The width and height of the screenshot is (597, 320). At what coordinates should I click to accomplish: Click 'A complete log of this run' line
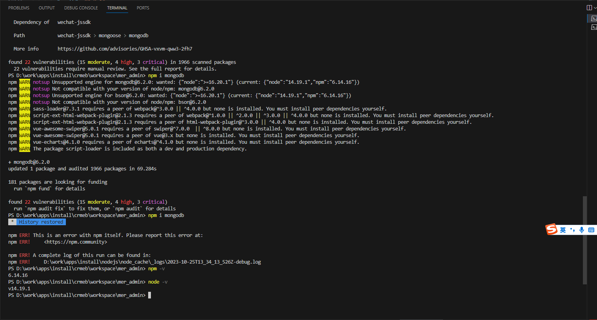click(80, 255)
